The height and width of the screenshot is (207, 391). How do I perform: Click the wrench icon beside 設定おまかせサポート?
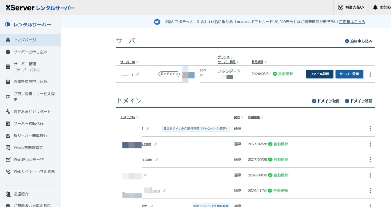(x=8, y=111)
